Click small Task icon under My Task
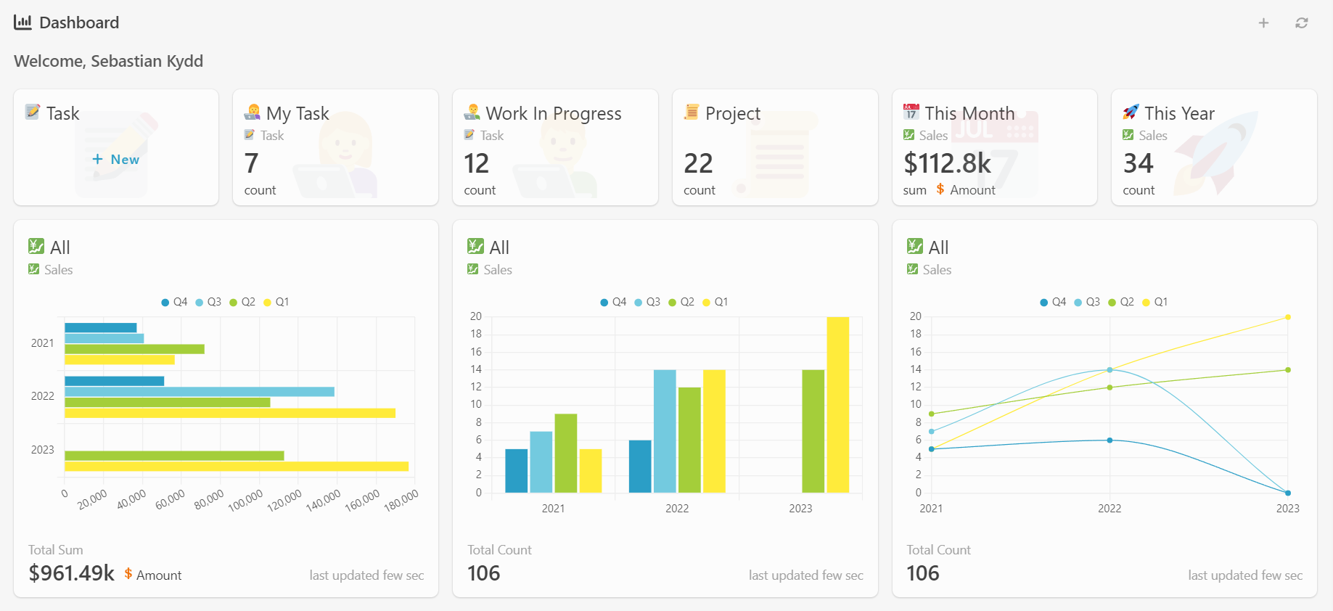This screenshot has width=1333, height=611. tap(250, 135)
